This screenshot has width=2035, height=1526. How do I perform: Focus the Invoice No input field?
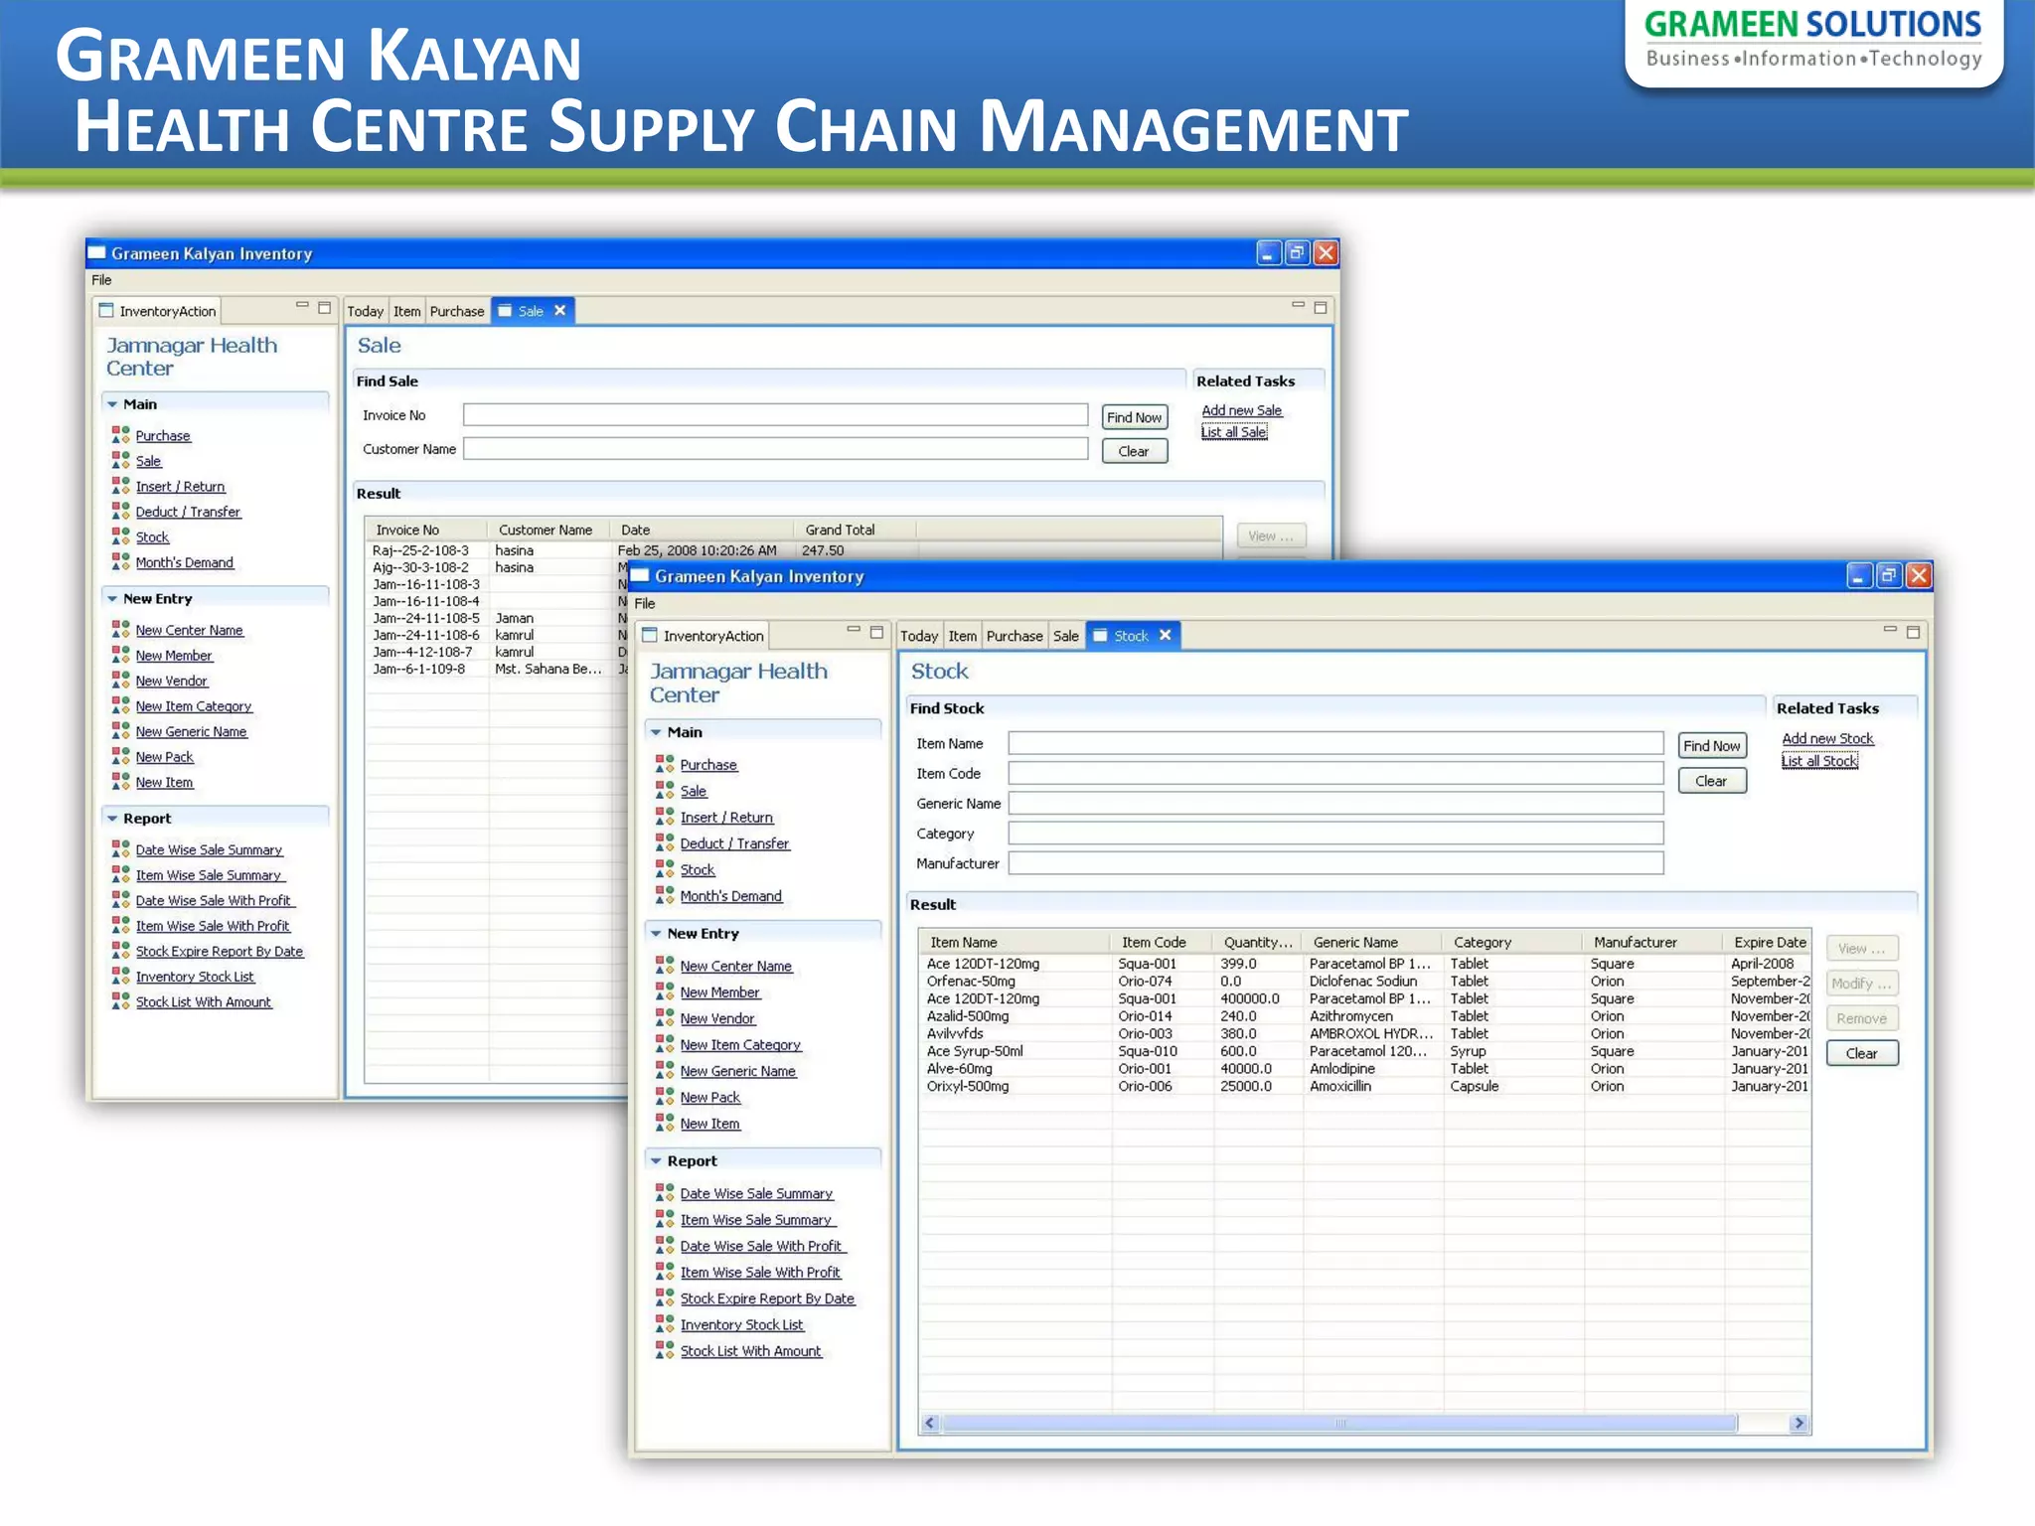[775, 415]
